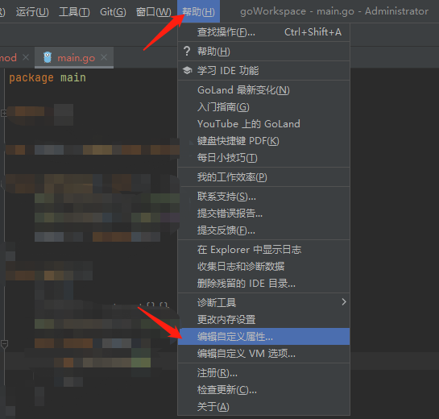The height and width of the screenshot is (419, 439).
Task: Click the fold marker near the import block
Action: (x=4, y=114)
